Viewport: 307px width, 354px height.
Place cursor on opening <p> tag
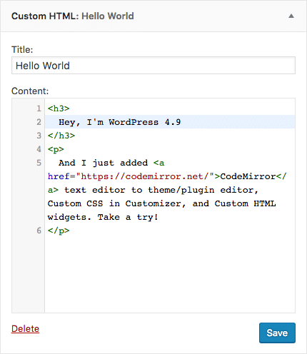pos(56,149)
